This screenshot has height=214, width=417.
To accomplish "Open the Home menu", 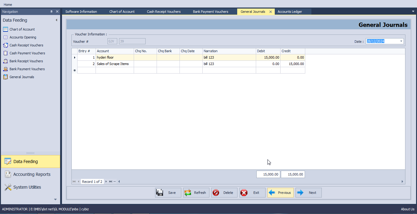I will (8, 5).
